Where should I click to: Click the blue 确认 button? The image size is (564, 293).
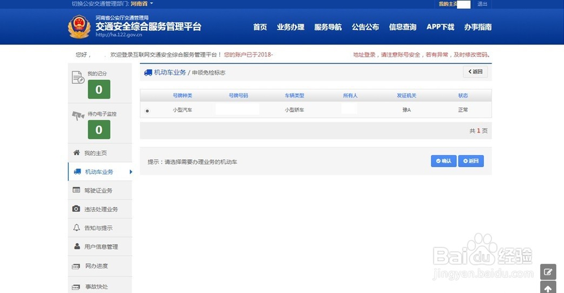pyautogui.click(x=443, y=161)
